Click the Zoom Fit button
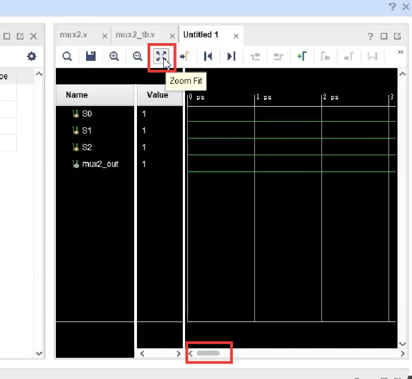 coord(161,56)
